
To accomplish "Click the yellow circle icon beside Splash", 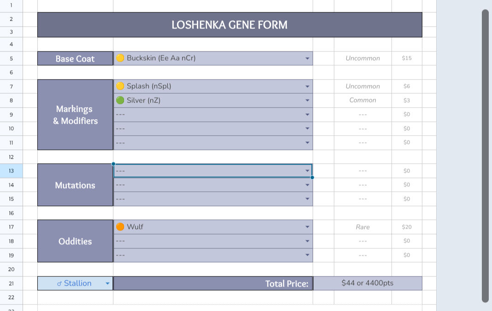I will click(120, 86).
